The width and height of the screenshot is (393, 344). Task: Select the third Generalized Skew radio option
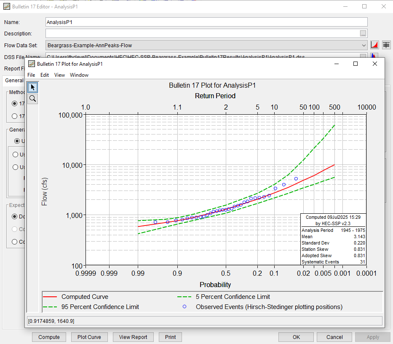coord(15,167)
